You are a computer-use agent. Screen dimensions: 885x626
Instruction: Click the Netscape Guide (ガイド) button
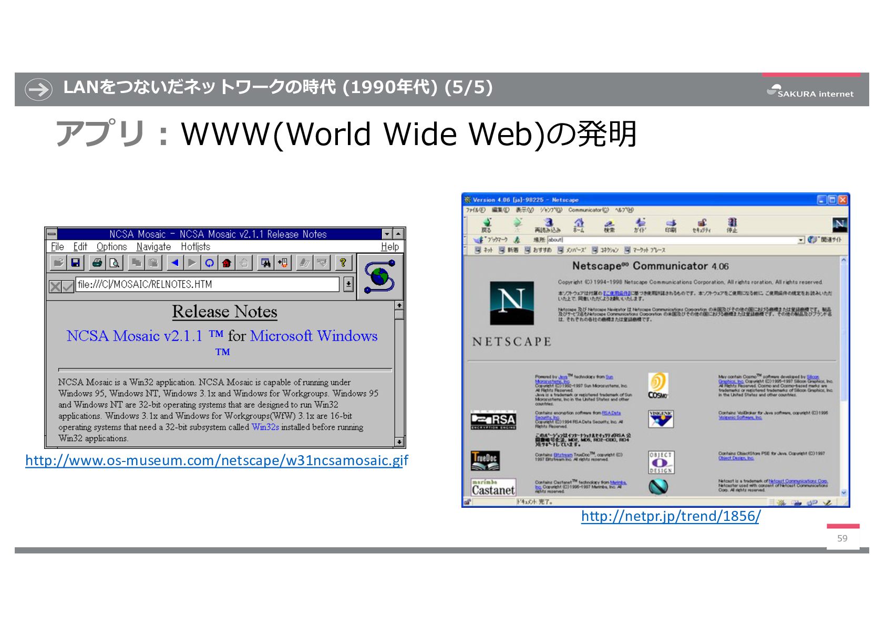(640, 225)
